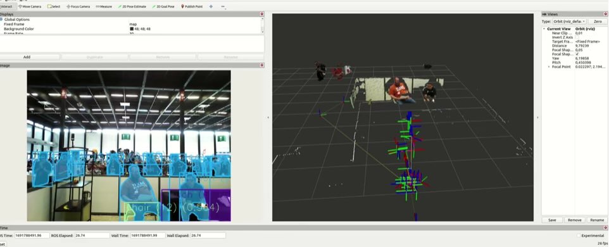Click the Pitch value 0,450398

coord(583,63)
